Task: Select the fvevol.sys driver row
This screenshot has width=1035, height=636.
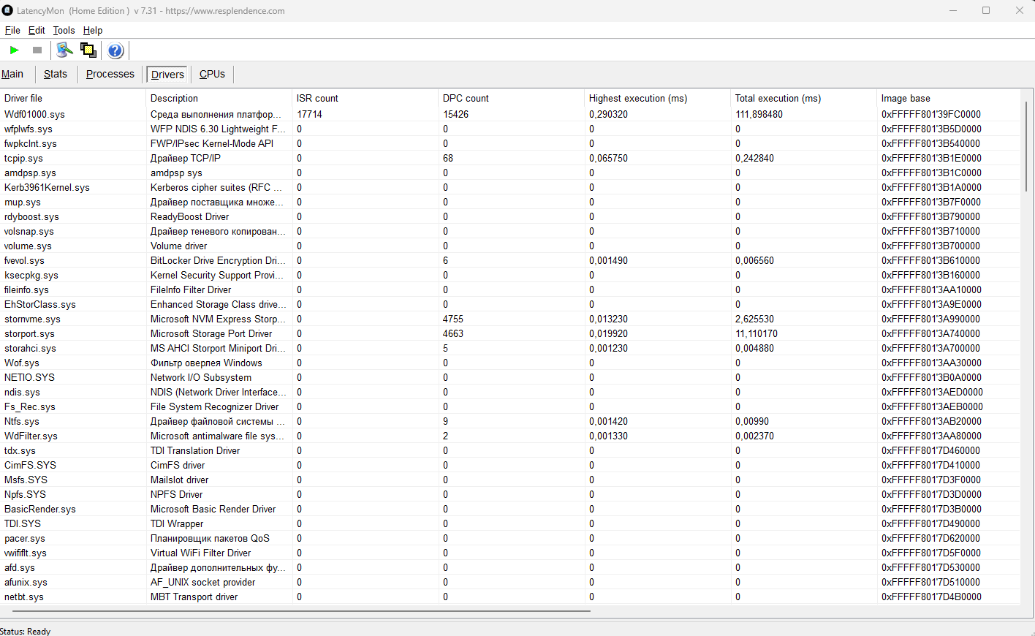Action: pyautogui.click(x=510, y=260)
